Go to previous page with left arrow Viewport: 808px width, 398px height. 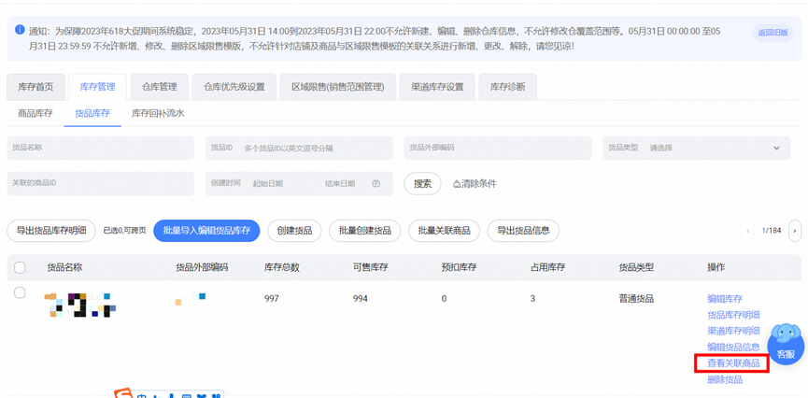tap(747, 231)
